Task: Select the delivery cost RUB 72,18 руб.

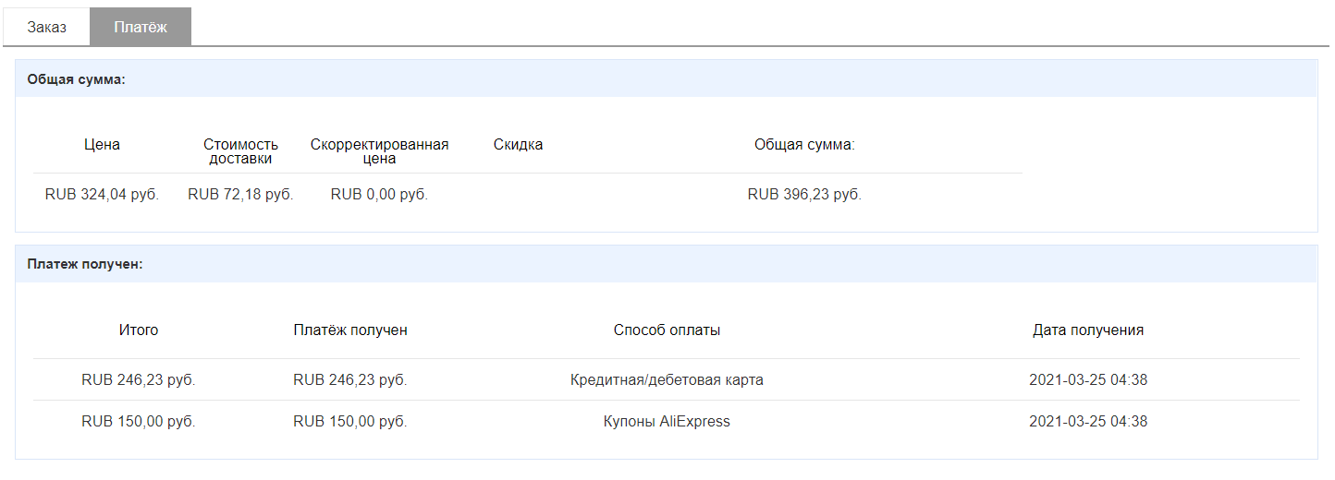Action: 240,195
